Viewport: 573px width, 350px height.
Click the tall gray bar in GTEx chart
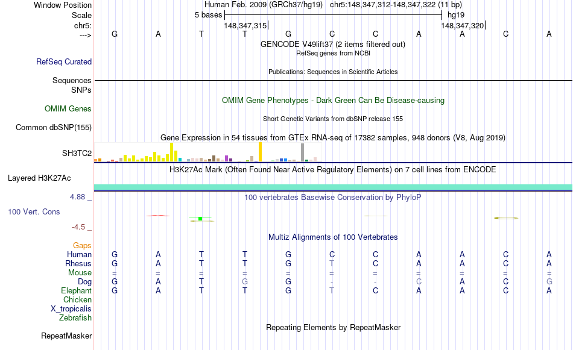[x=303, y=152]
